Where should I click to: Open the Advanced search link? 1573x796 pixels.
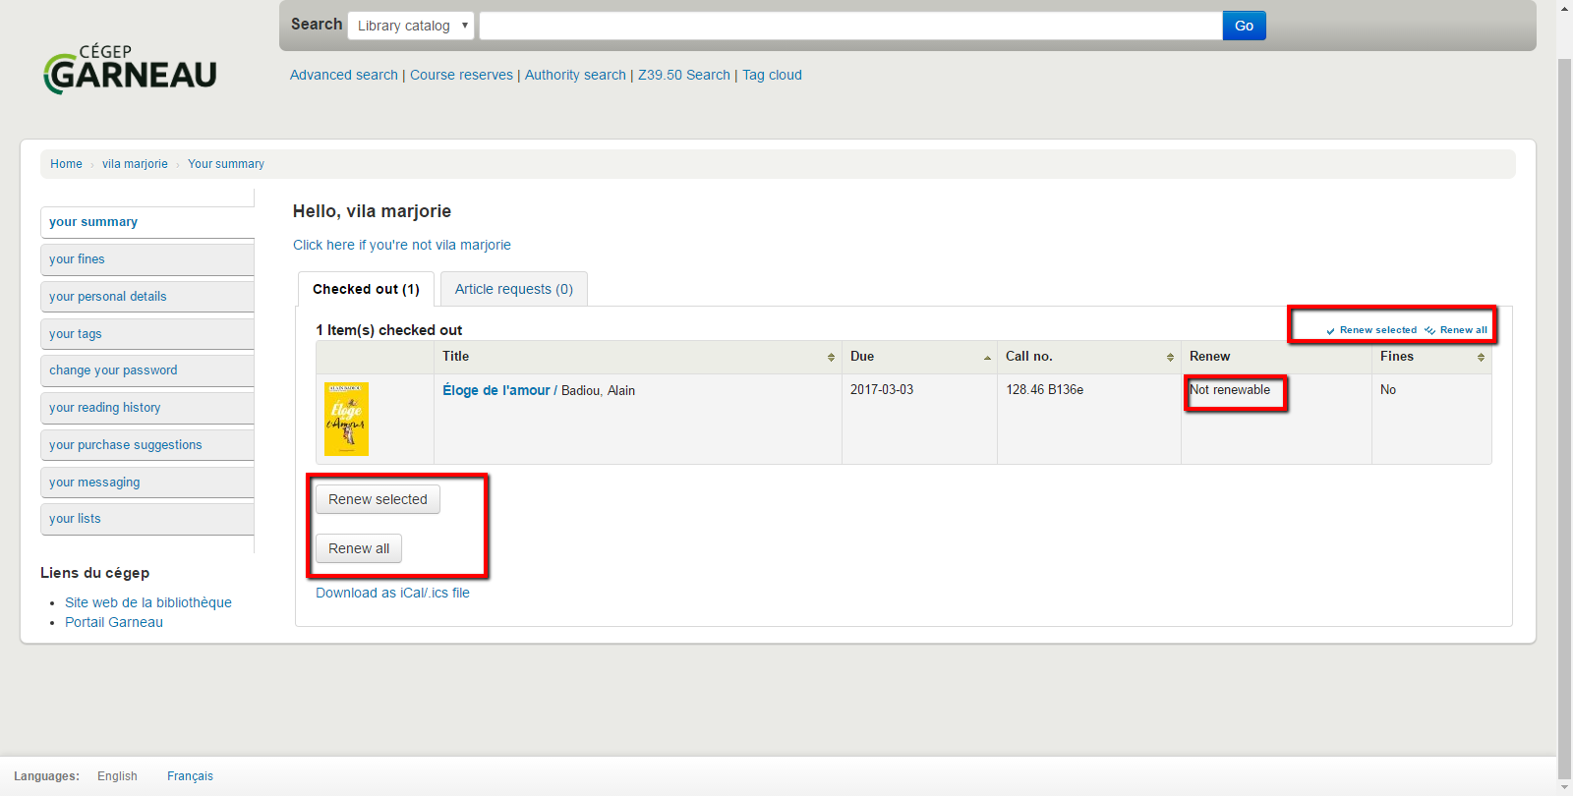pyautogui.click(x=343, y=75)
